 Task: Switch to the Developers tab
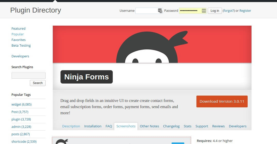pyautogui.click(x=238, y=126)
